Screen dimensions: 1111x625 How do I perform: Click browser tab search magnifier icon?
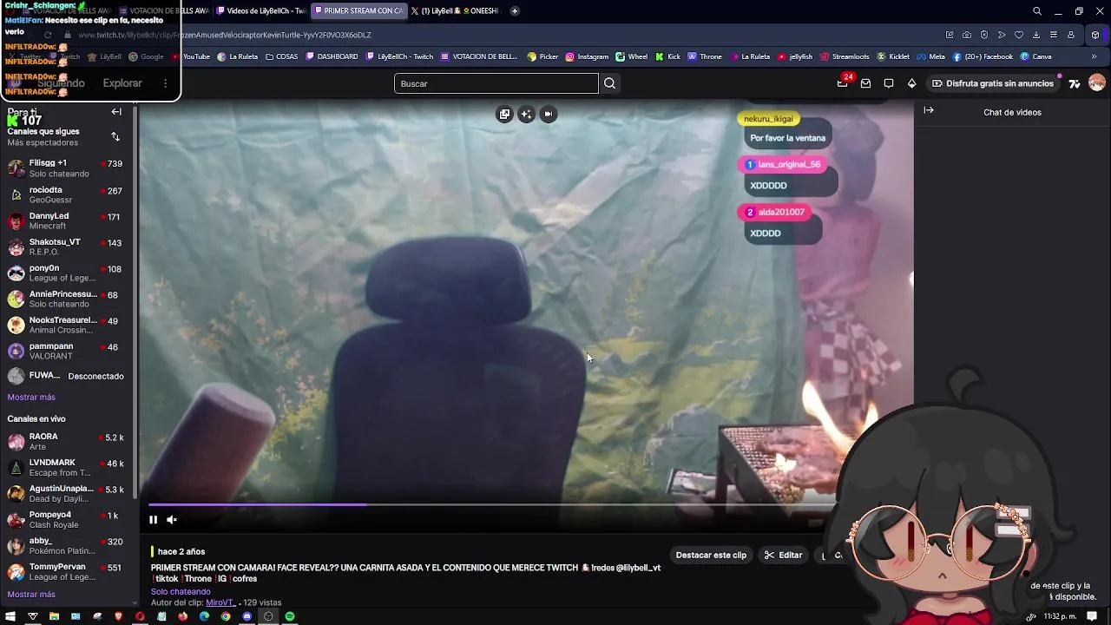(x=1037, y=10)
